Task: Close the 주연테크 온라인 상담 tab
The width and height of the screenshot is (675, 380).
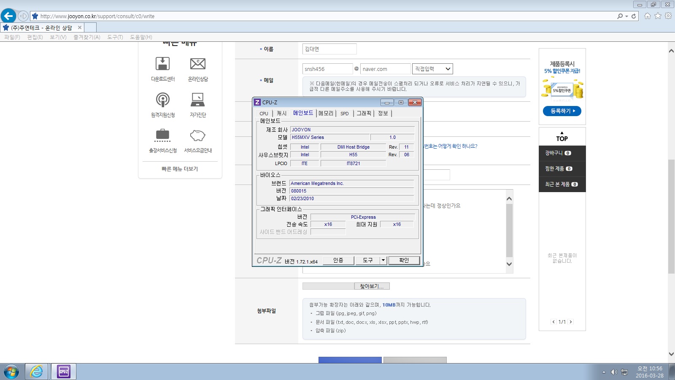Action: point(80,27)
